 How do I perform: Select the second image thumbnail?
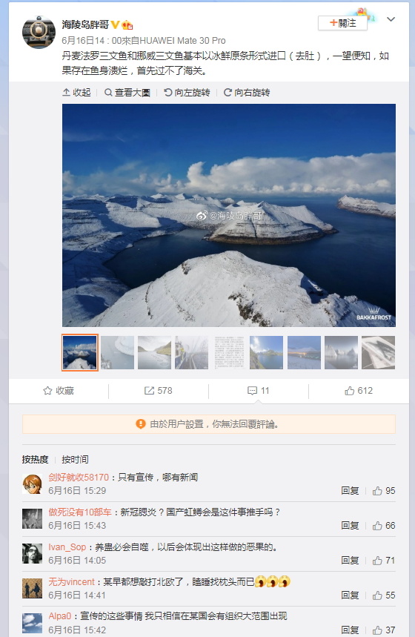point(117,353)
